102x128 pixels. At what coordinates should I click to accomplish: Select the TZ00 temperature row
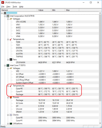pos(57,42)
